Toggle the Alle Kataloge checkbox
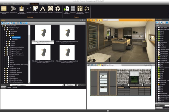Viewport: 169px width, 112px height. click(77, 85)
